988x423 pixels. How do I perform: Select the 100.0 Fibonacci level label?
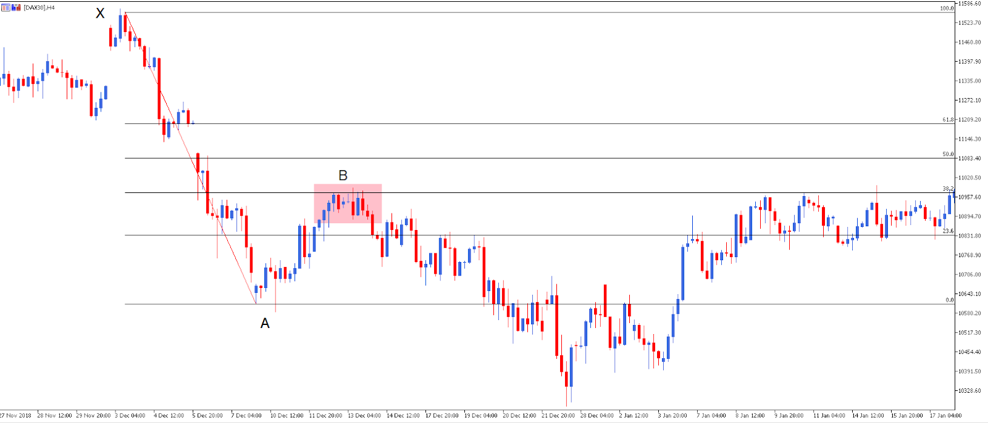[947, 9]
